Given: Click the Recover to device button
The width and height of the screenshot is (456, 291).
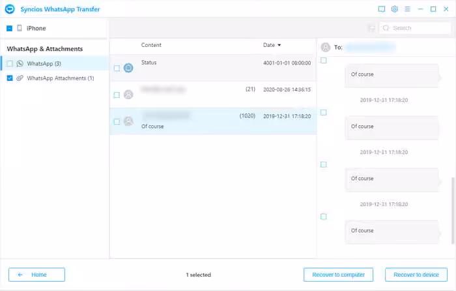Looking at the screenshot, I should 416,275.
